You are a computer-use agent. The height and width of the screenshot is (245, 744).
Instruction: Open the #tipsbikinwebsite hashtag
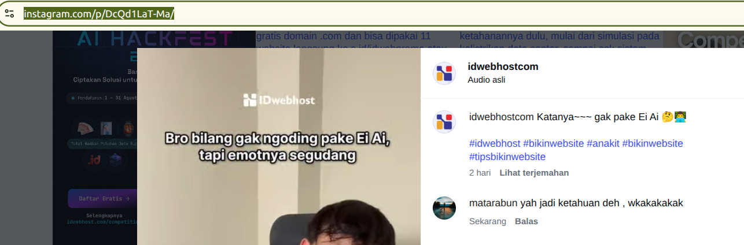(x=507, y=157)
